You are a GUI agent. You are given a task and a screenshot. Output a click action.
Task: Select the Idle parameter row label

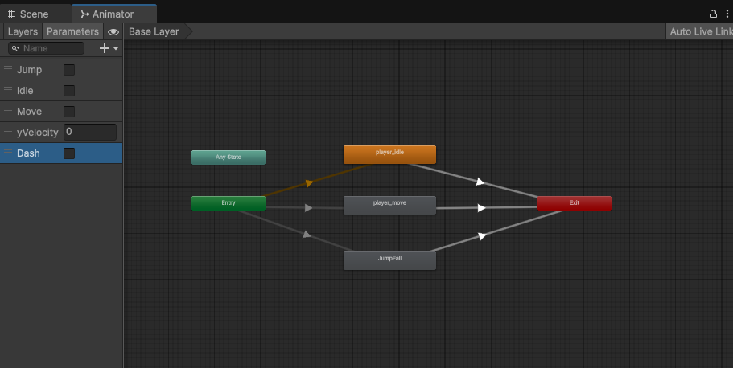25,91
